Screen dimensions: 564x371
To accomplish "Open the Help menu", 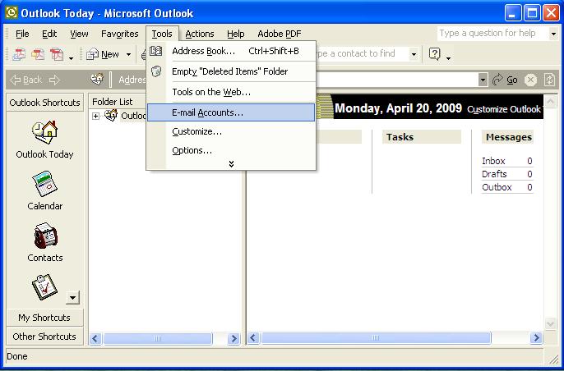I will coord(236,34).
